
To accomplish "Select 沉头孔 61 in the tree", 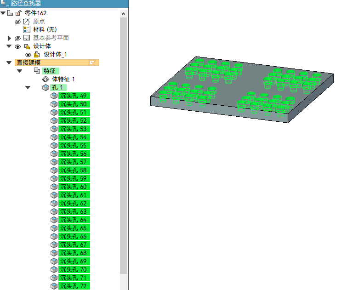I will pyautogui.click(x=74, y=195).
